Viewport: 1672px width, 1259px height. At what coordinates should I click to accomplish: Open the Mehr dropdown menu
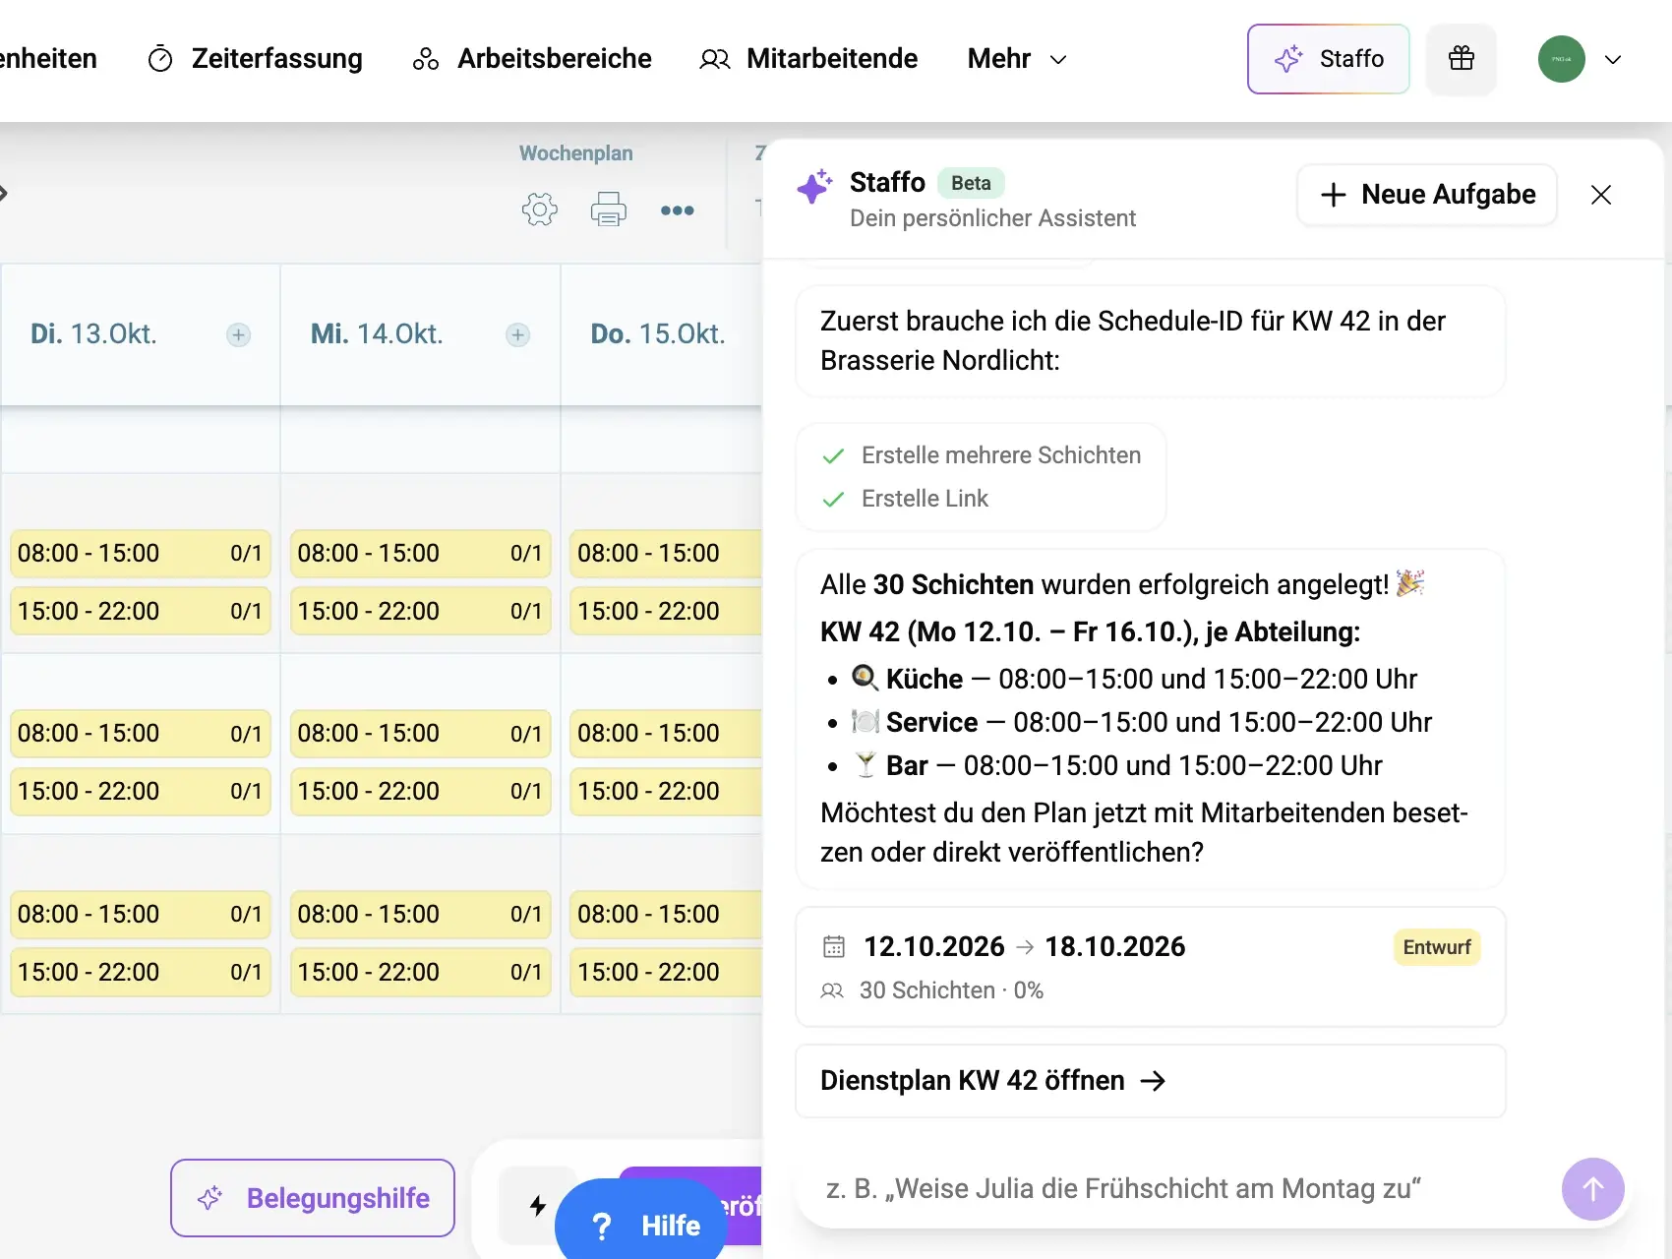click(1017, 59)
